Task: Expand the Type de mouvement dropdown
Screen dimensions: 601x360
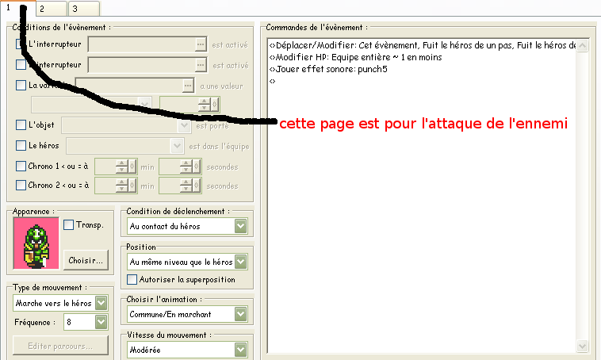Action: [x=101, y=303]
